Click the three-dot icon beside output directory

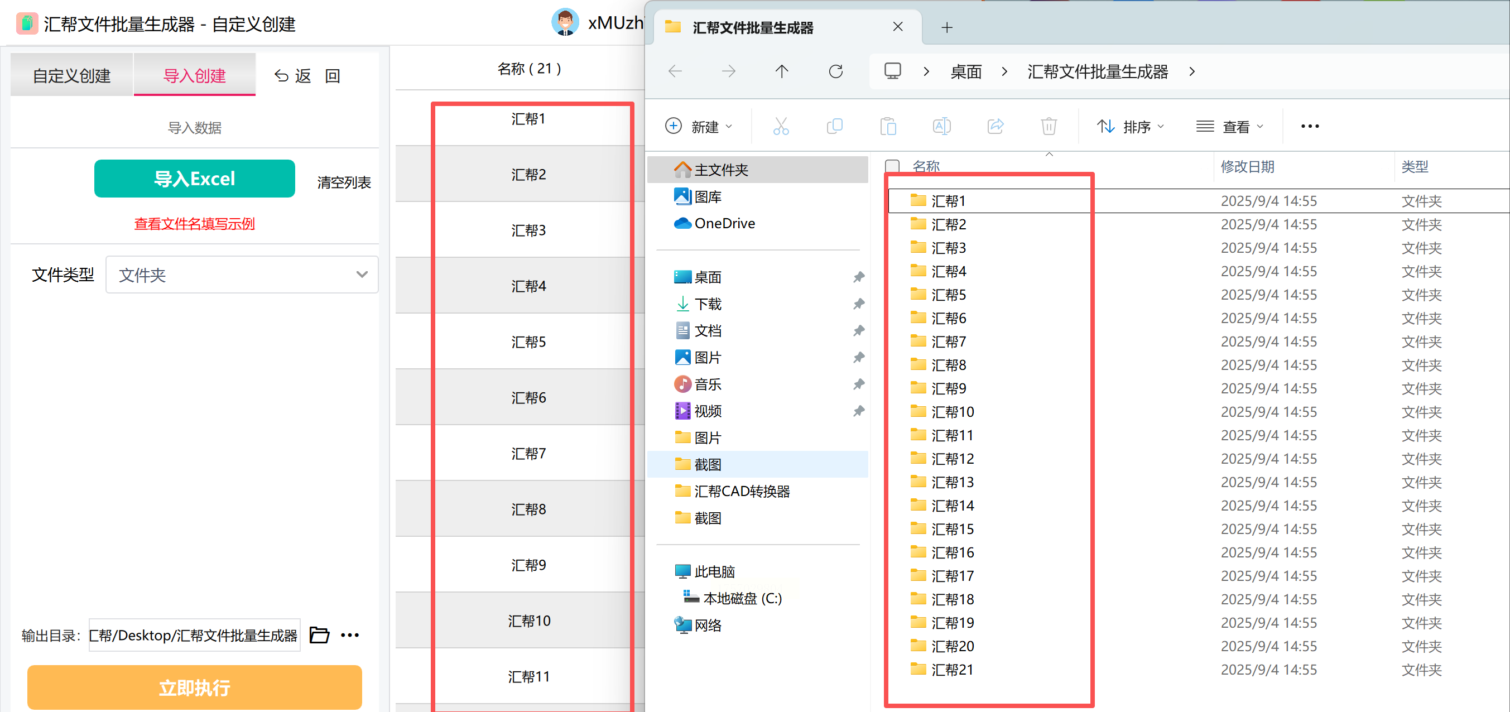[x=350, y=634]
